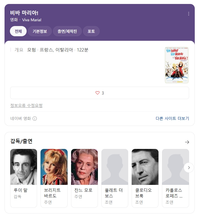Show next cast members with chevron

coord(189,168)
